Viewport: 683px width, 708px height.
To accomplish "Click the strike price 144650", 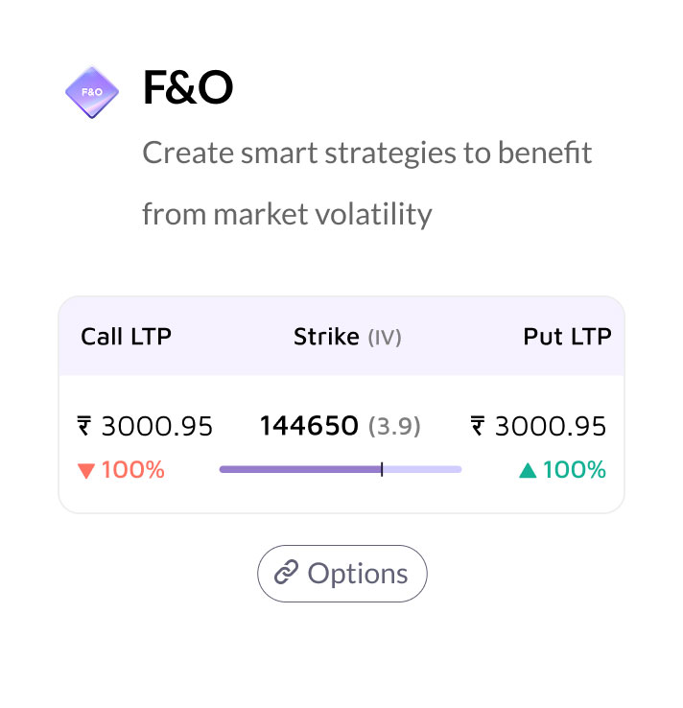I will click(309, 426).
